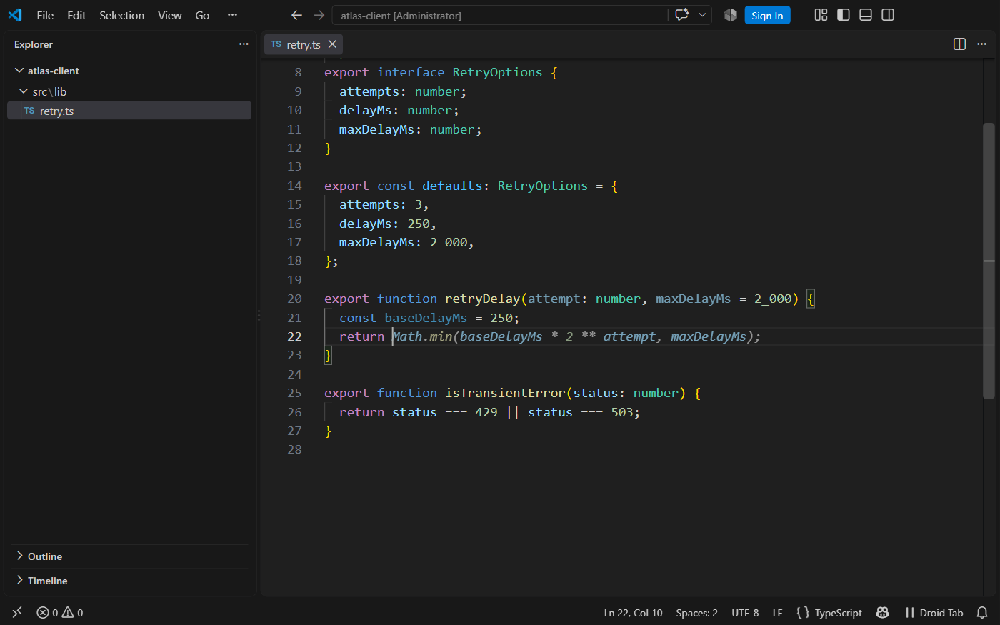Open the Selection menu

point(121,15)
